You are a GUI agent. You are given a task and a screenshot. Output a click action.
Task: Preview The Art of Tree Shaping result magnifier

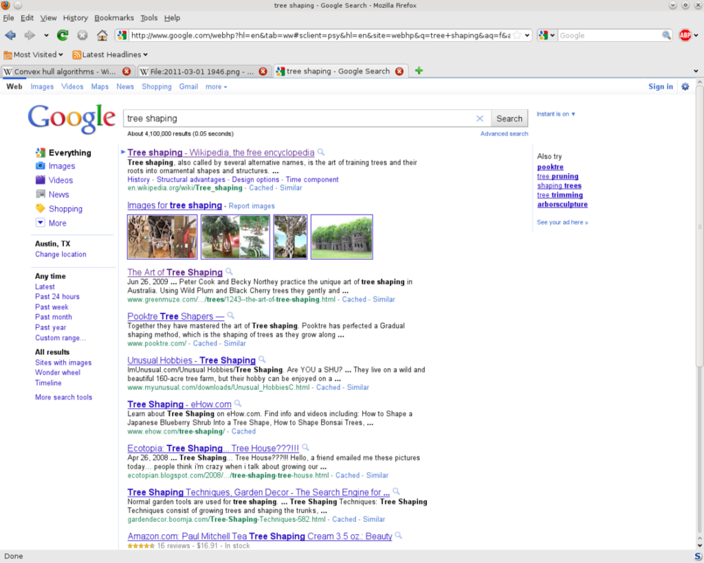pos(229,272)
